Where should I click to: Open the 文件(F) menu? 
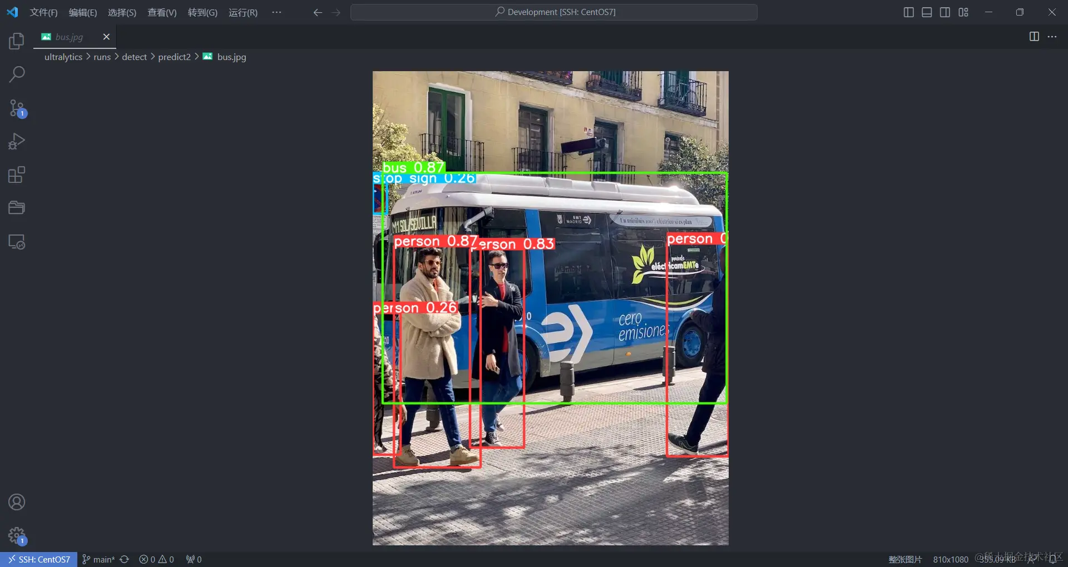click(x=43, y=12)
